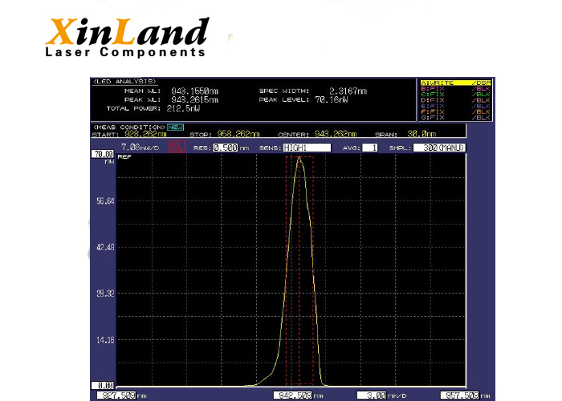562x401 pixels.
Task: Click the XinLand Laser Components logo
Action: click(x=126, y=37)
